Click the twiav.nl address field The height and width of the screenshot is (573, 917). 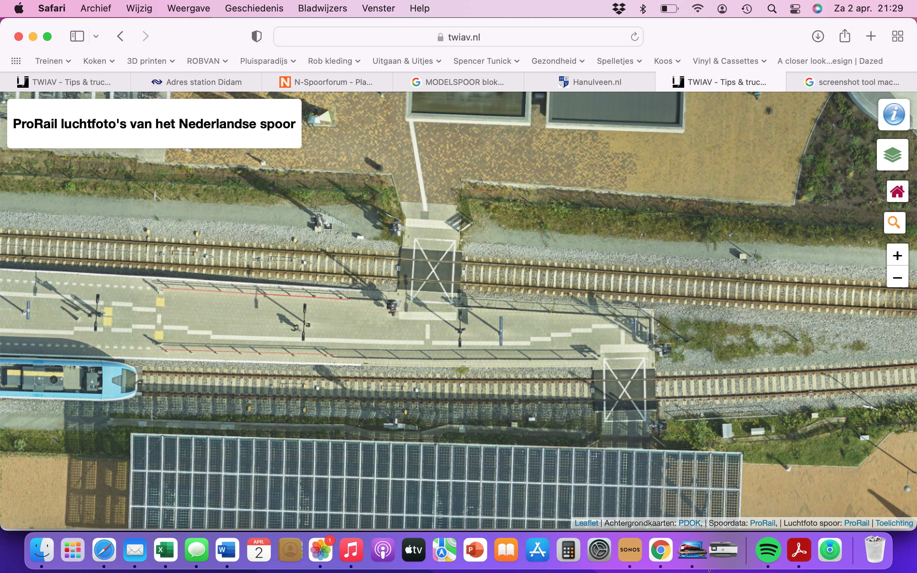458,37
